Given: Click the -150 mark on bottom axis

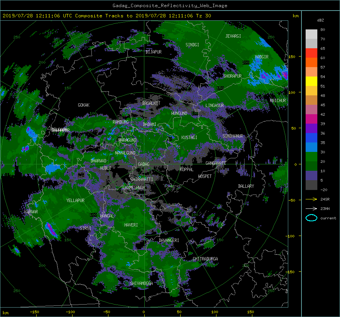Looking at the screenshot, I should [x=34, y=312].
